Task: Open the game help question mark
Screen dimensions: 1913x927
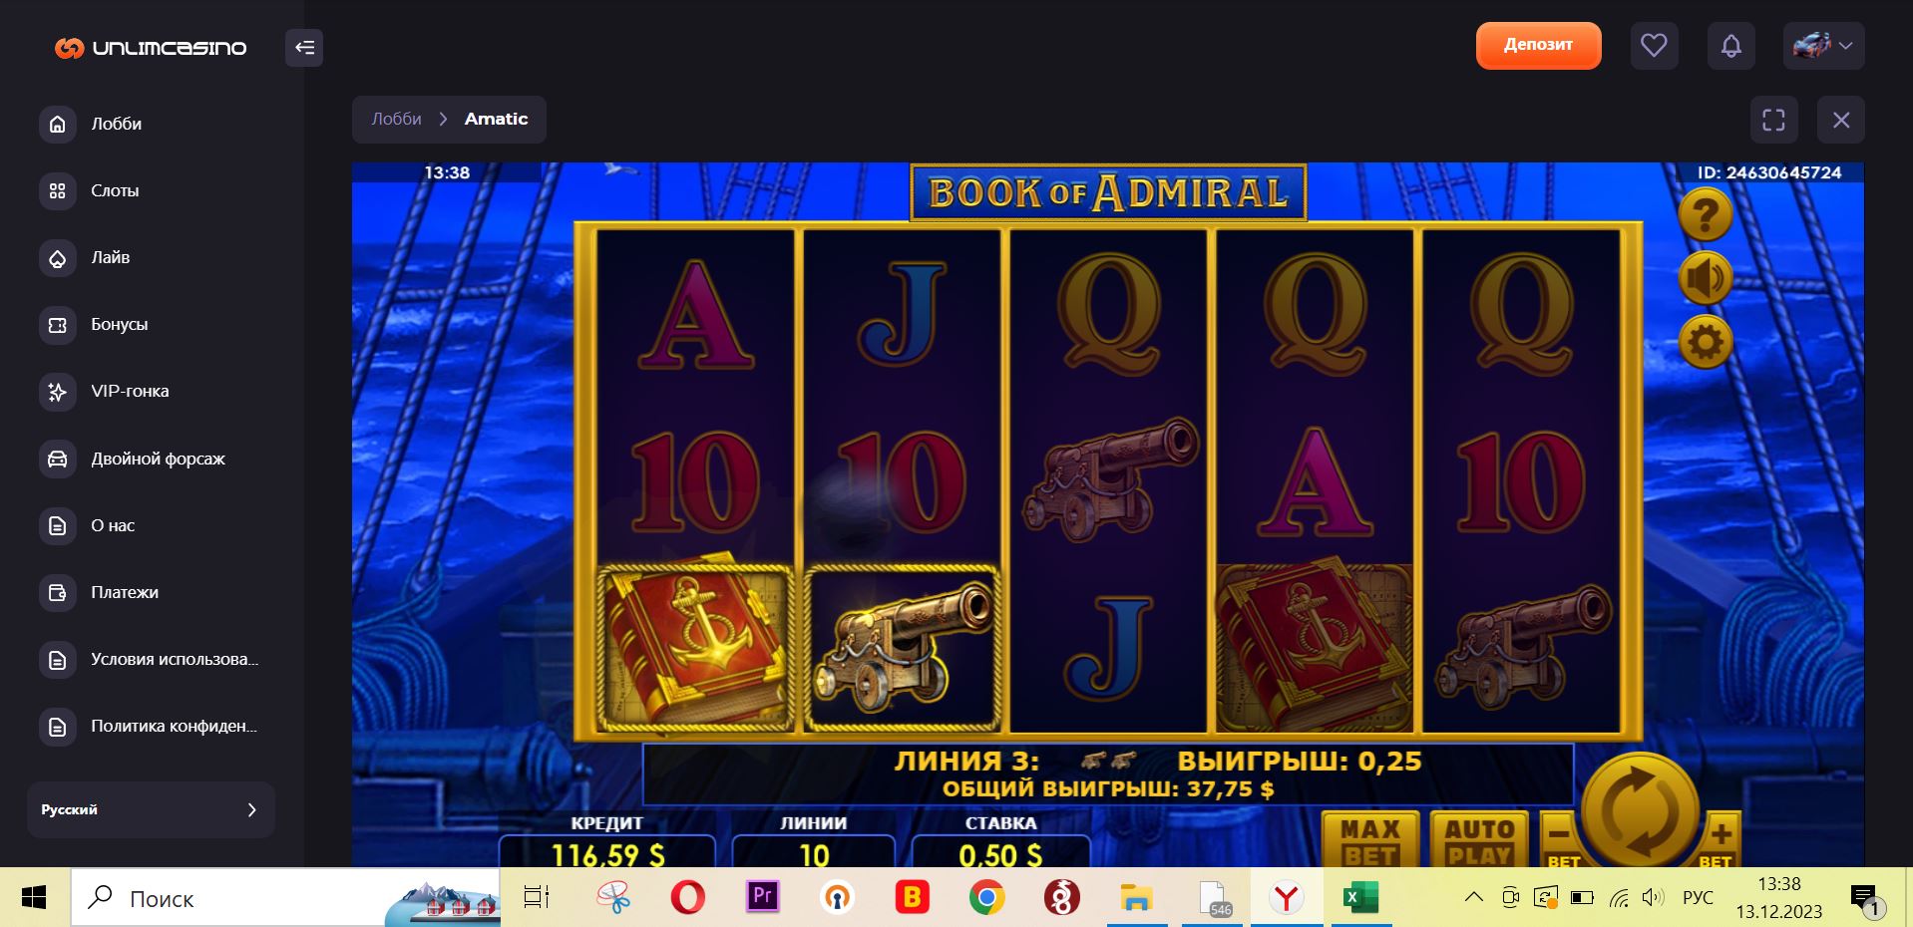Action: coord(1706,214)
